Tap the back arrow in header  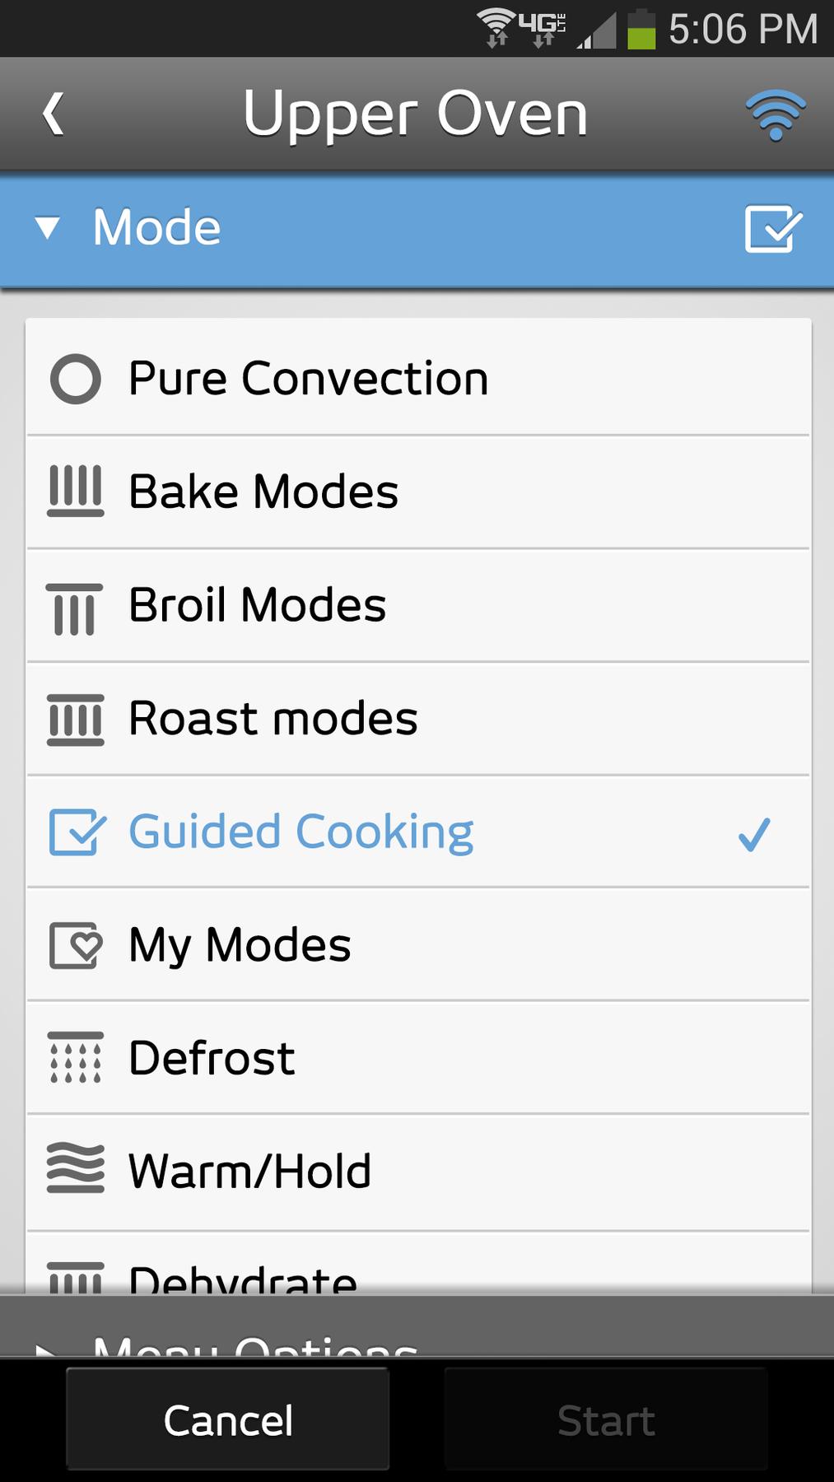coord(54,114)
